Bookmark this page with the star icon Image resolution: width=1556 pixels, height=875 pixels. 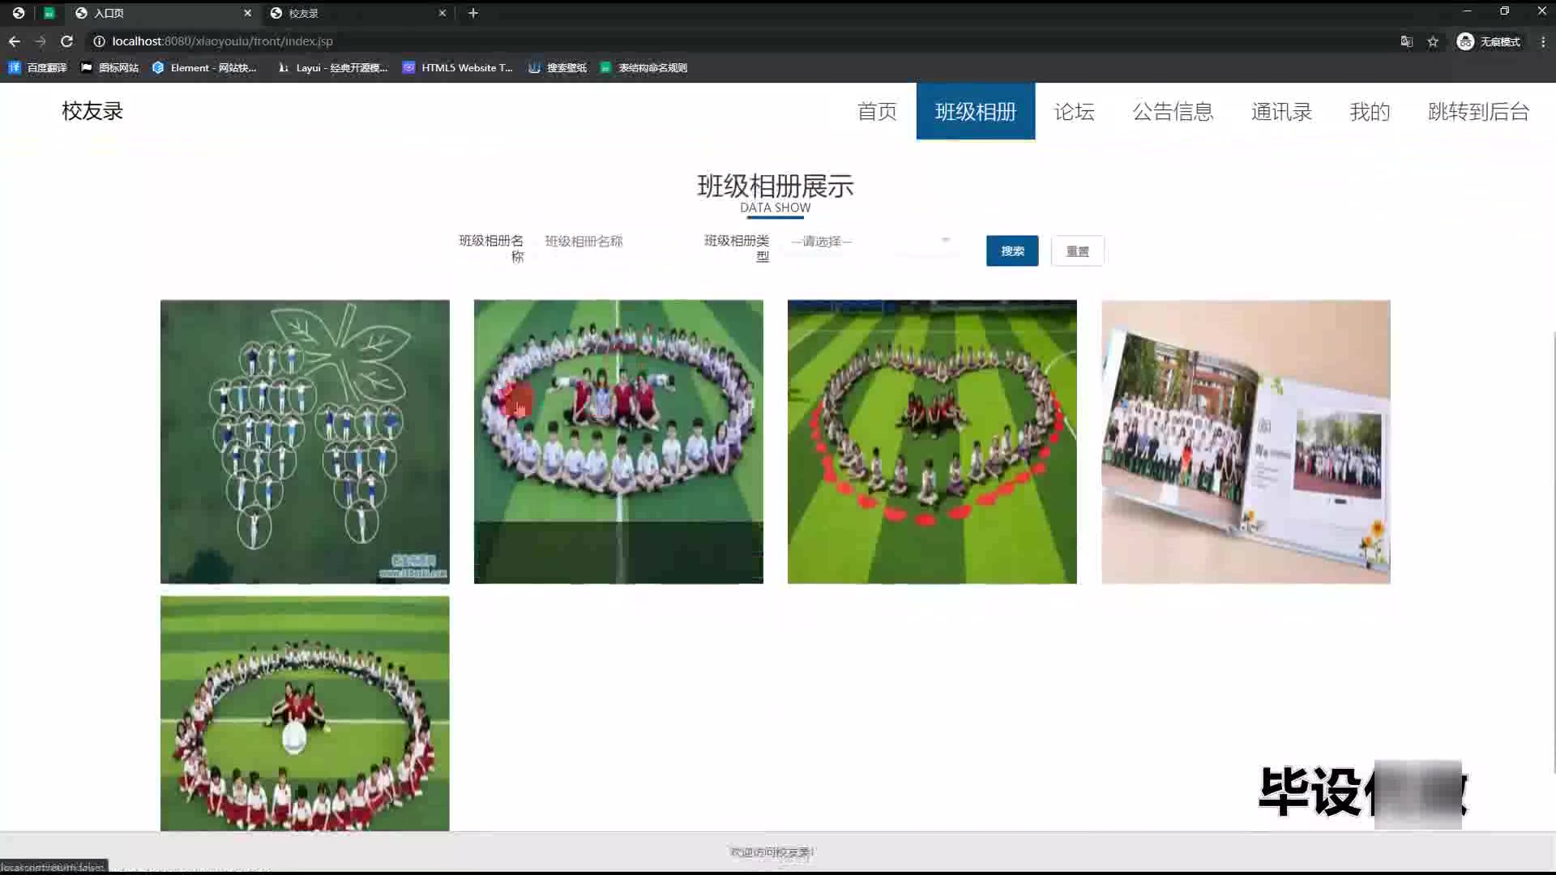tap(1433, 41)
